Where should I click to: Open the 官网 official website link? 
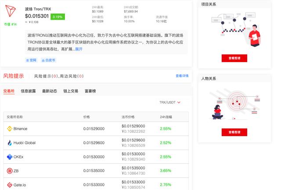(x=31, y=60)
